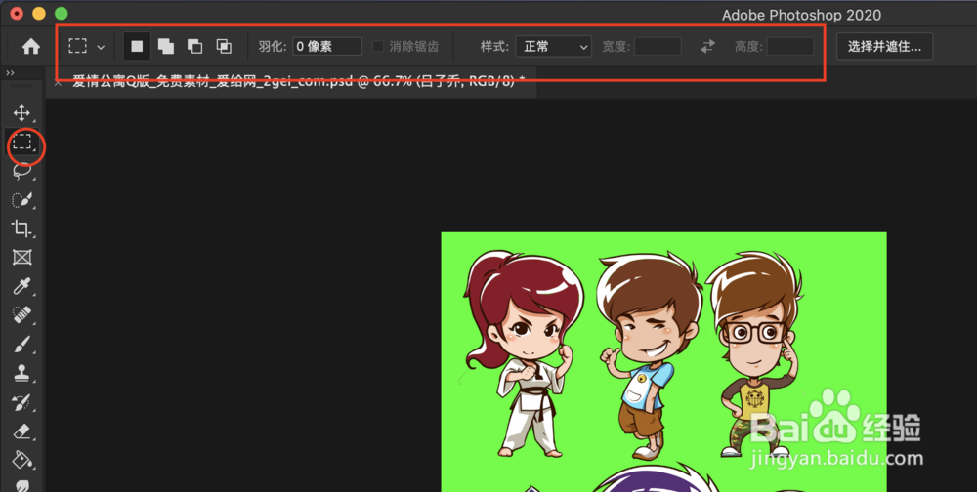Click the 选择并遮住 button

[x=885, y=47]
